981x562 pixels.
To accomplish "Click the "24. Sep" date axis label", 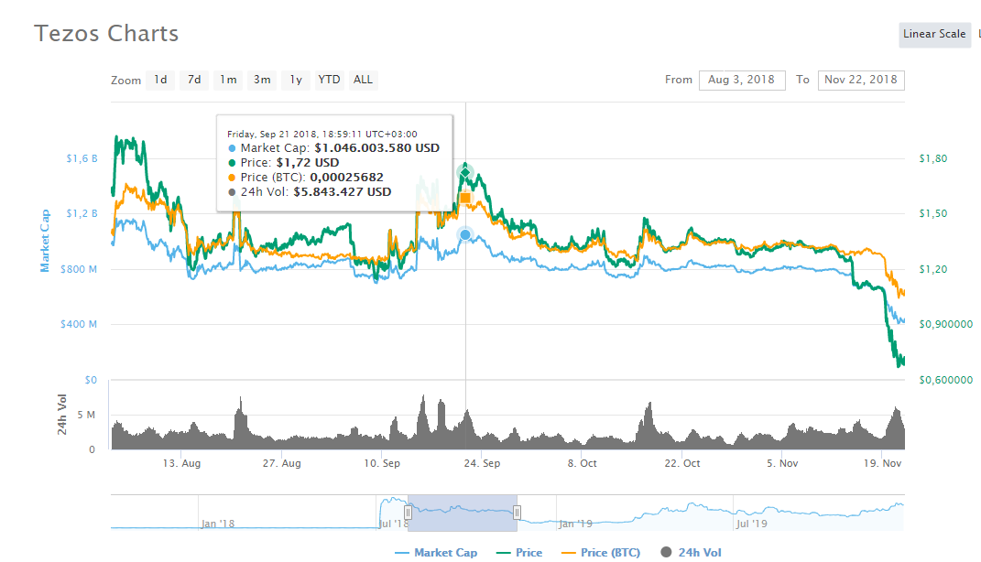I will click(x=482, y=464).
